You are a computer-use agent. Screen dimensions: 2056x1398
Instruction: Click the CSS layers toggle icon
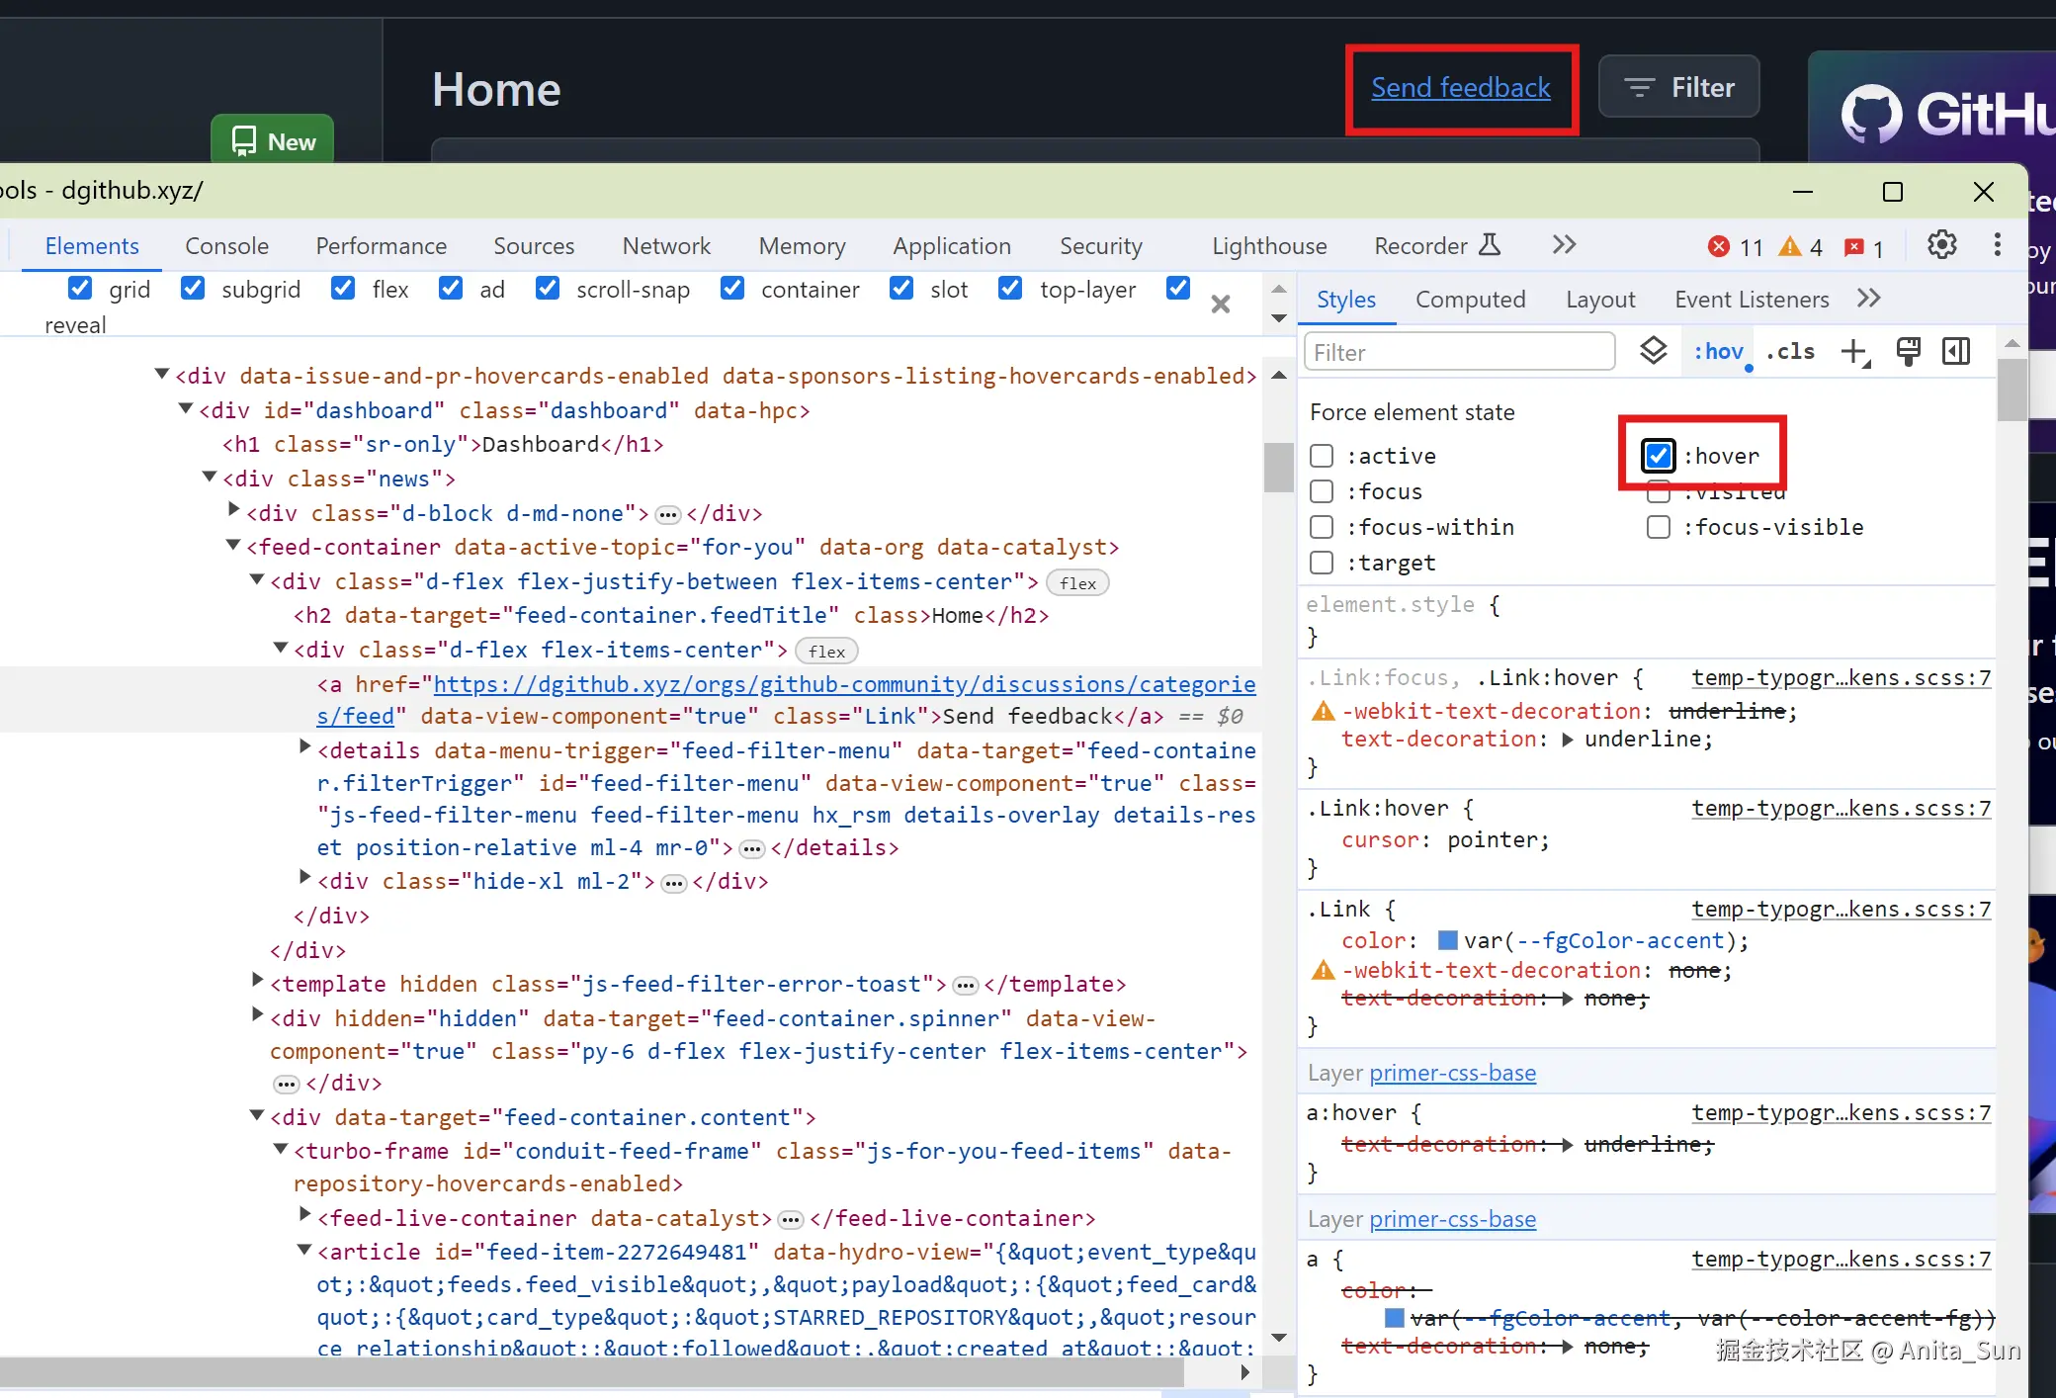pyautogui.click(x=1654, y=351)
